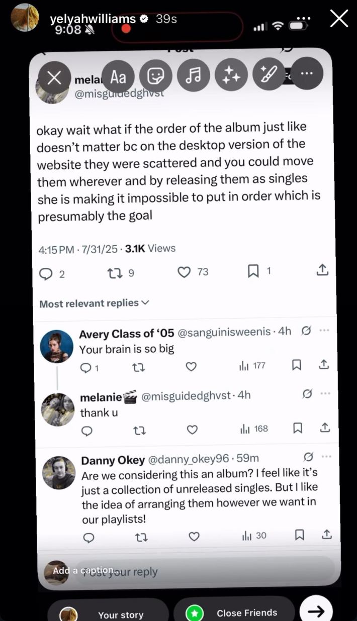Like Danny Okey's reply
The image size is (357, 621).
point(194,537)
